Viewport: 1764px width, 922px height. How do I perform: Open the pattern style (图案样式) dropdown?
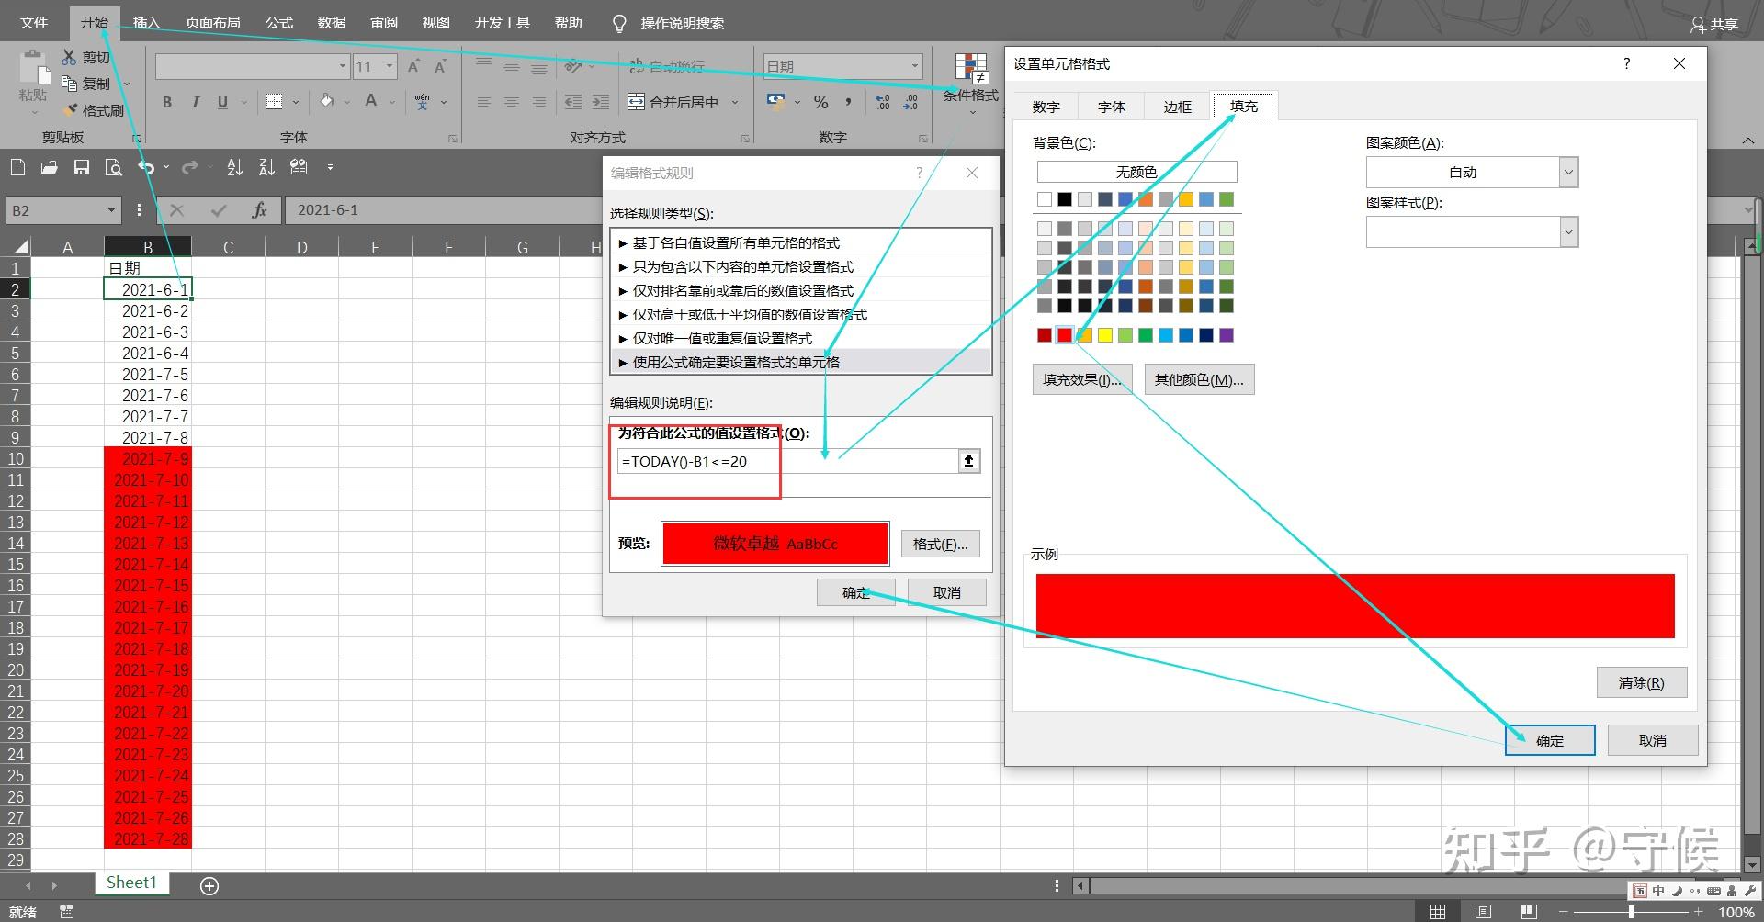[x=1568, y=232]
